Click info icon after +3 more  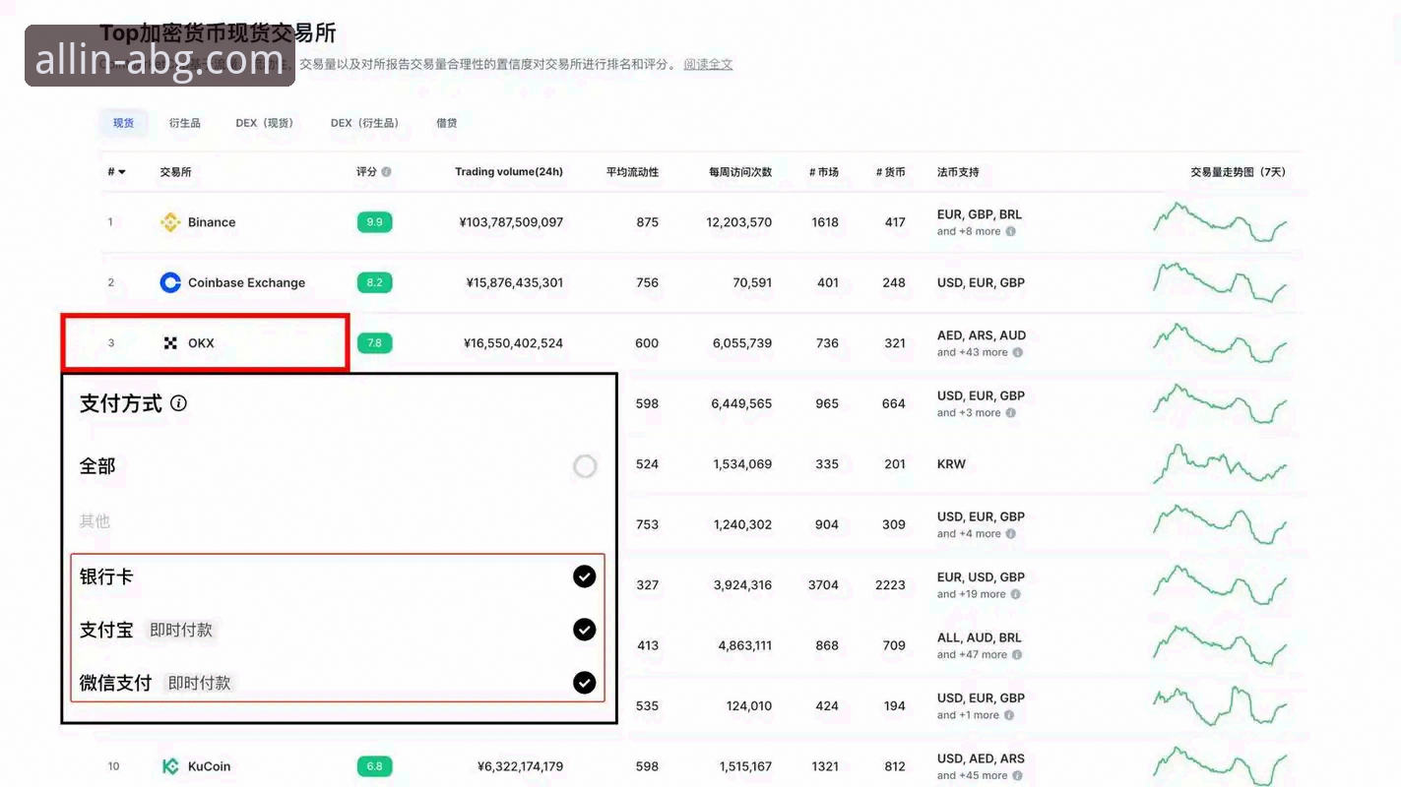[1011, 413]
